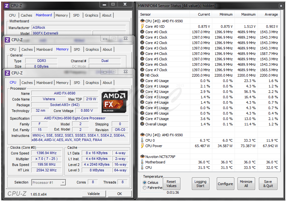
Task: Click the HT Link 2594.32 MHz value
Action: click(x=46, y=170)
